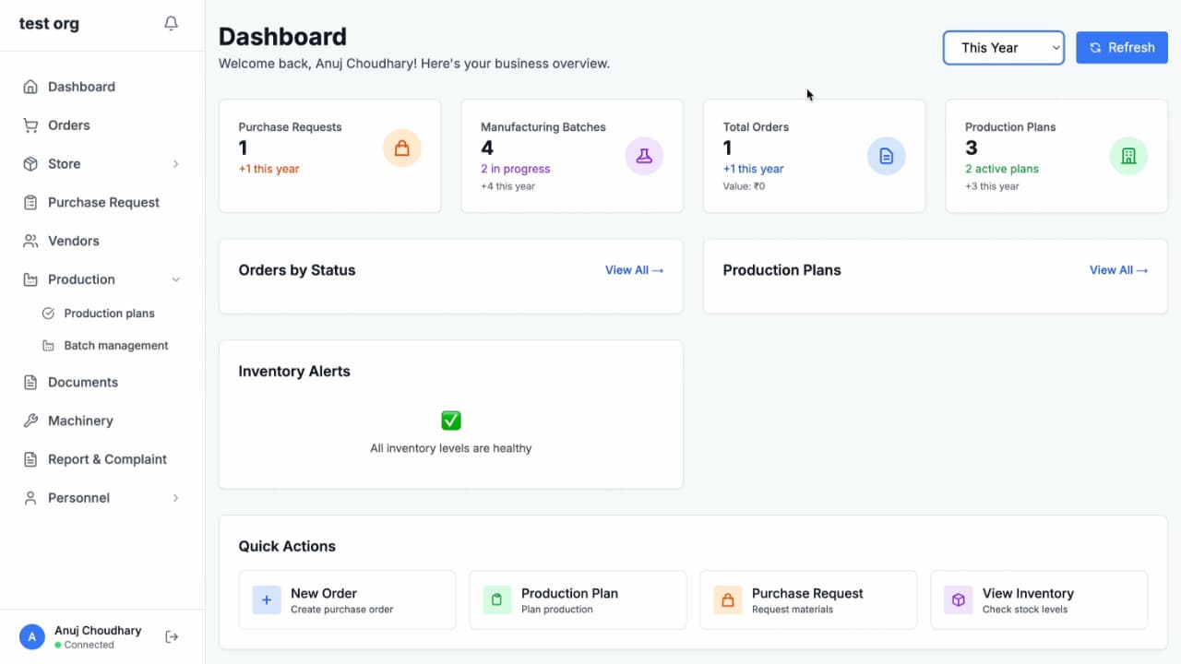Open Vendors from the sidebar

(73, 241)
